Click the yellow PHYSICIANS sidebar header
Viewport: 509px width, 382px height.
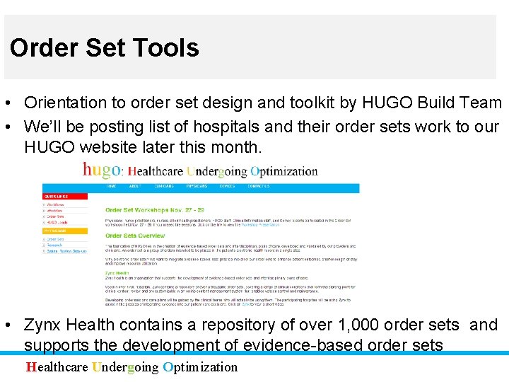pyautogui.click(x=65, y=231)
